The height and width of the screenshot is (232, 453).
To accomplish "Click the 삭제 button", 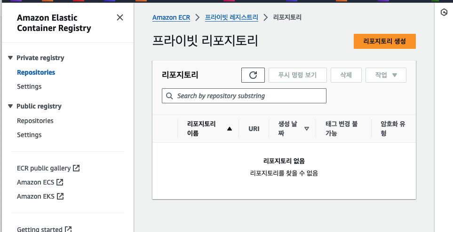I will 346,75.
